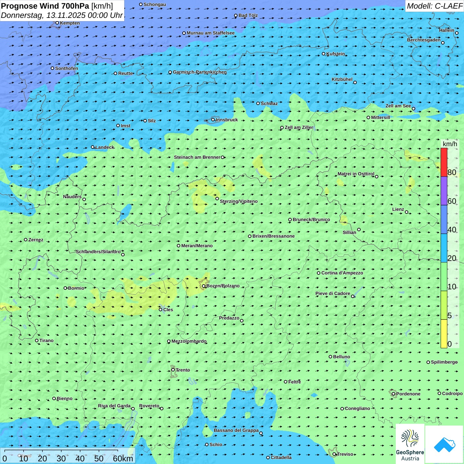Select the Bozen/Bolzano city marker
Screen dimensions: 464x464
tap(204, 286)
